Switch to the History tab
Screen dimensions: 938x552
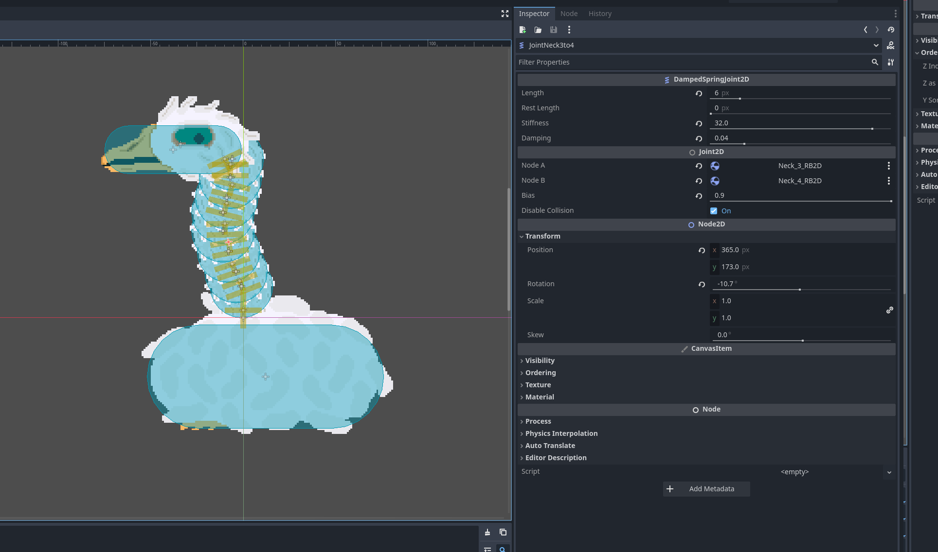(600, 14)
